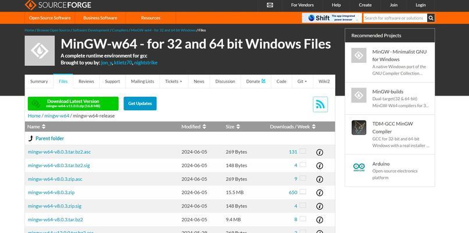Screen dimensions: 469x233
Task: Click the Create link in header
Action: [365, 5]
